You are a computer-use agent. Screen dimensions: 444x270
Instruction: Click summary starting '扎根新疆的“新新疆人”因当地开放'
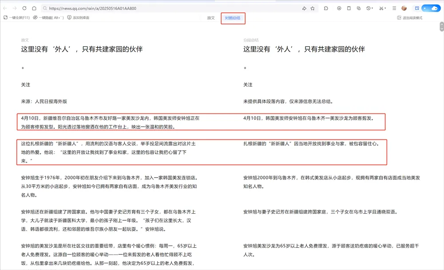click(x=312, y=143)
